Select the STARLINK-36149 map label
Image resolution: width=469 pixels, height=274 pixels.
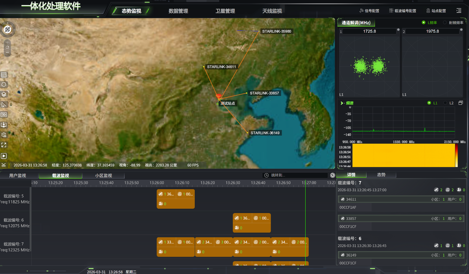click(265, 133)
